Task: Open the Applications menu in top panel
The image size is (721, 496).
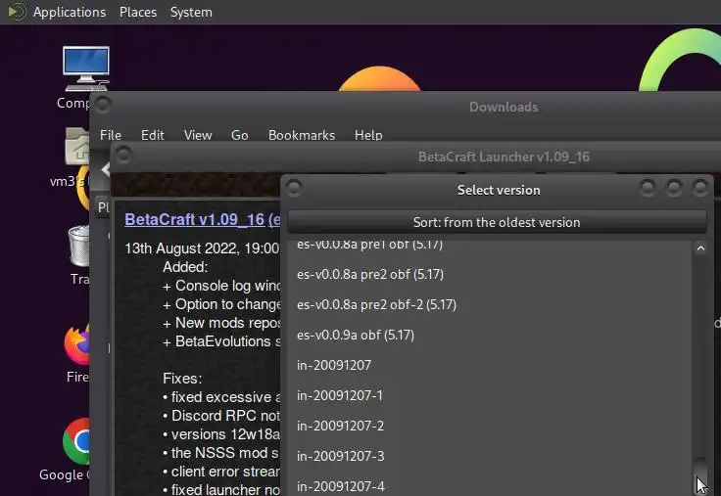Action: click(70, 12)
